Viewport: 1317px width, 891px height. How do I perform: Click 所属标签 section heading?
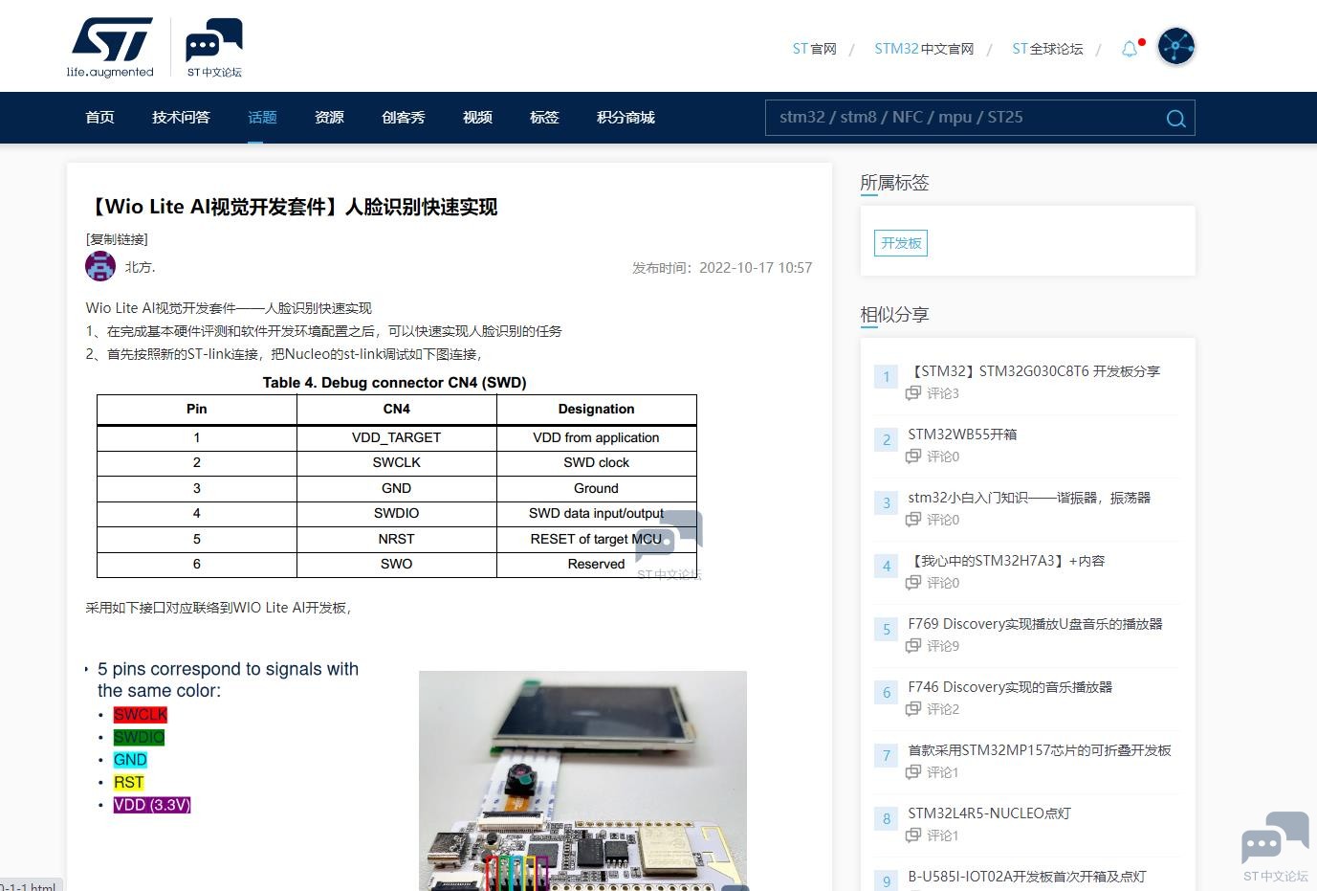(894, 183)
